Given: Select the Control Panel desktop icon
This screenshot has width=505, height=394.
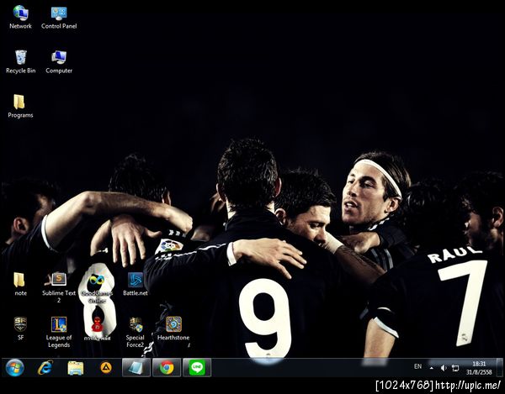Looking at the screenshot, I should point(59,18).
